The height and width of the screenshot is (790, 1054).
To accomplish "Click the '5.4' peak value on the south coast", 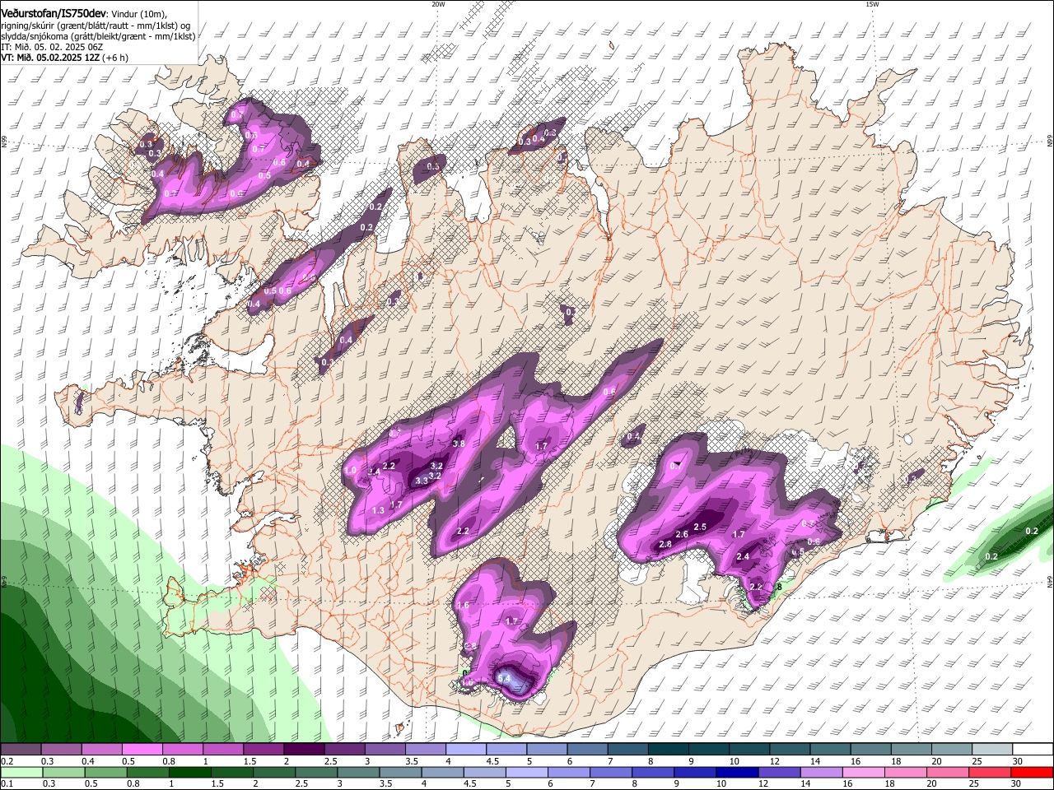I will (506, 678).
